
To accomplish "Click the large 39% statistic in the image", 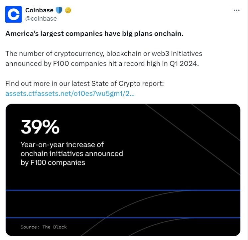I will point(40,127).
